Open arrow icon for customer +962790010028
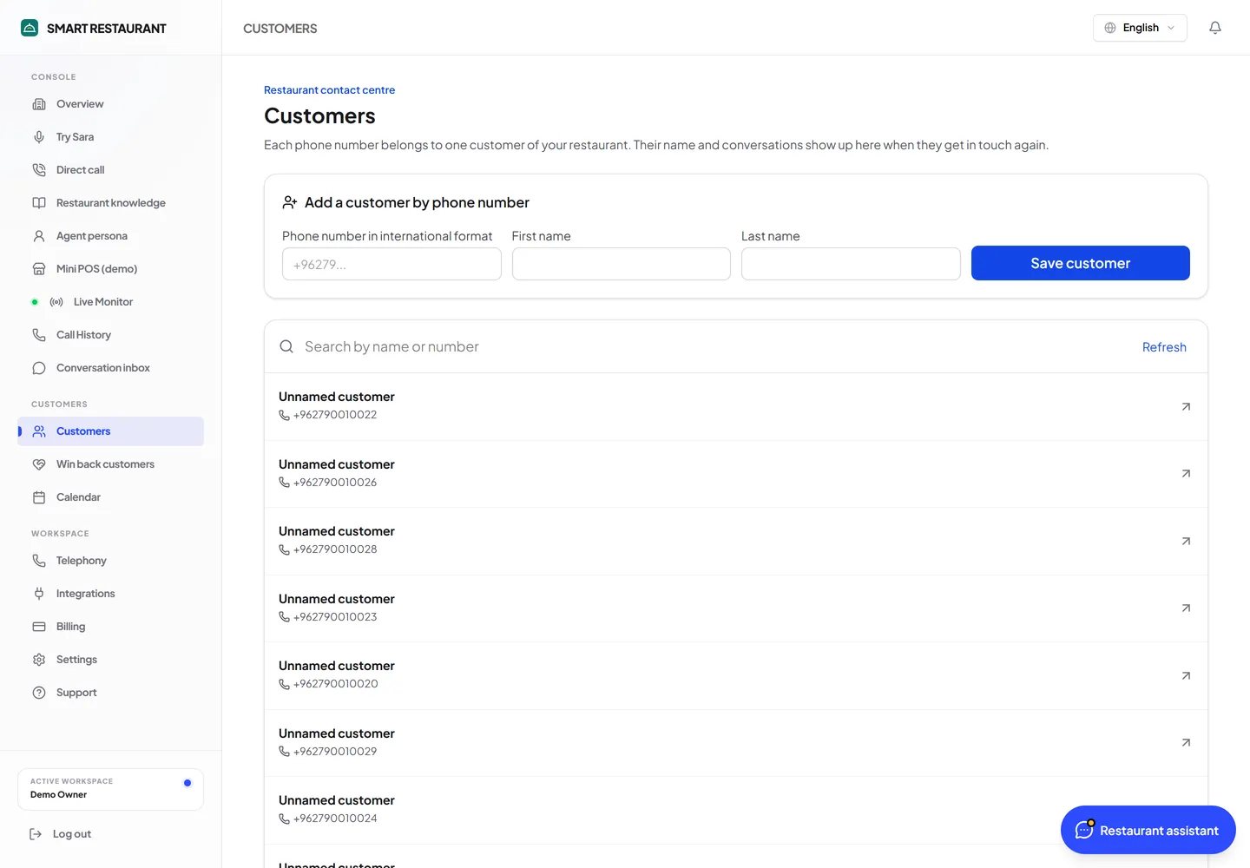 [1186, 541]
